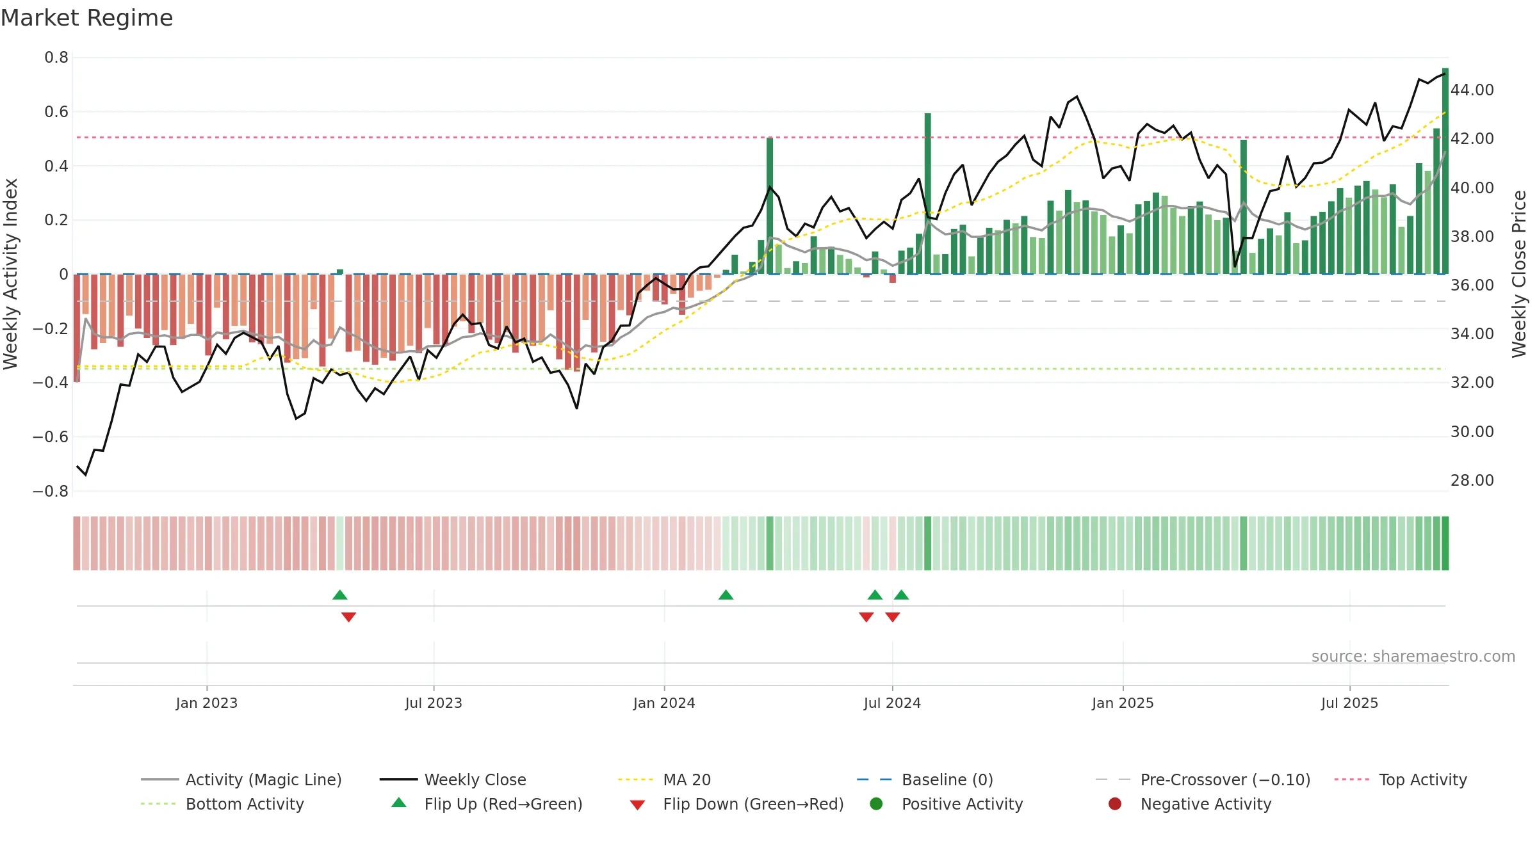Click the Jan 2024 x-axis label
The height and width of the screenshot is (864, 1537).
pyautogui.click(x=664, y=703)
